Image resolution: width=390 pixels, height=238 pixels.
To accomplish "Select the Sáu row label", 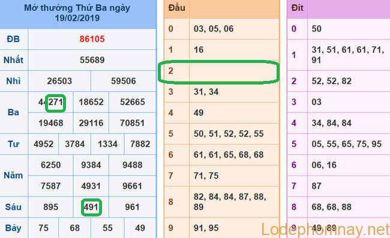I will (x=13, y=207).
